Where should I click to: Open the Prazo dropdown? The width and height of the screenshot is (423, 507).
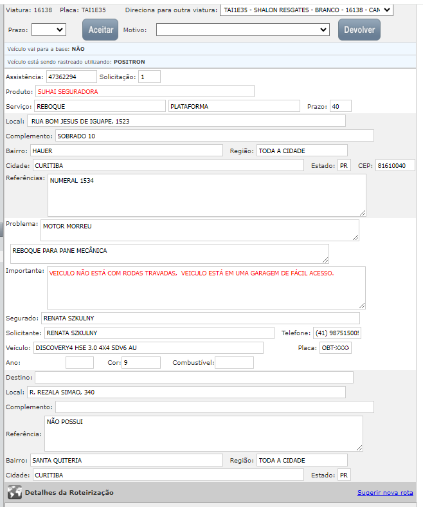[x=49, y=30]
